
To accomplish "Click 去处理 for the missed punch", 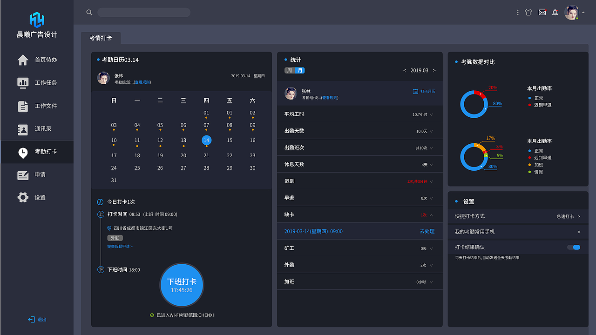I will 427,231.
